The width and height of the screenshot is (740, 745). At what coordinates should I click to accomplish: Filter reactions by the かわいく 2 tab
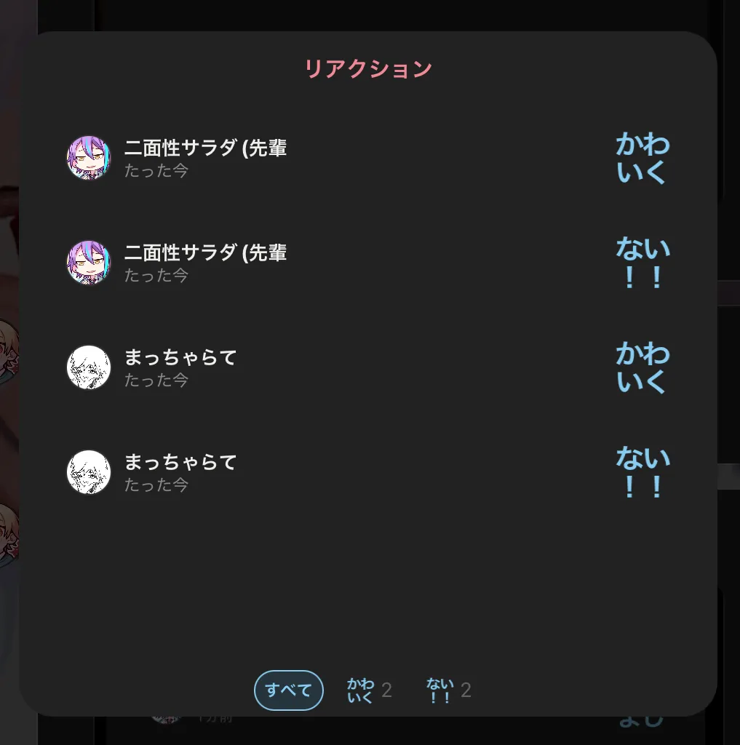tap(370, 690)
